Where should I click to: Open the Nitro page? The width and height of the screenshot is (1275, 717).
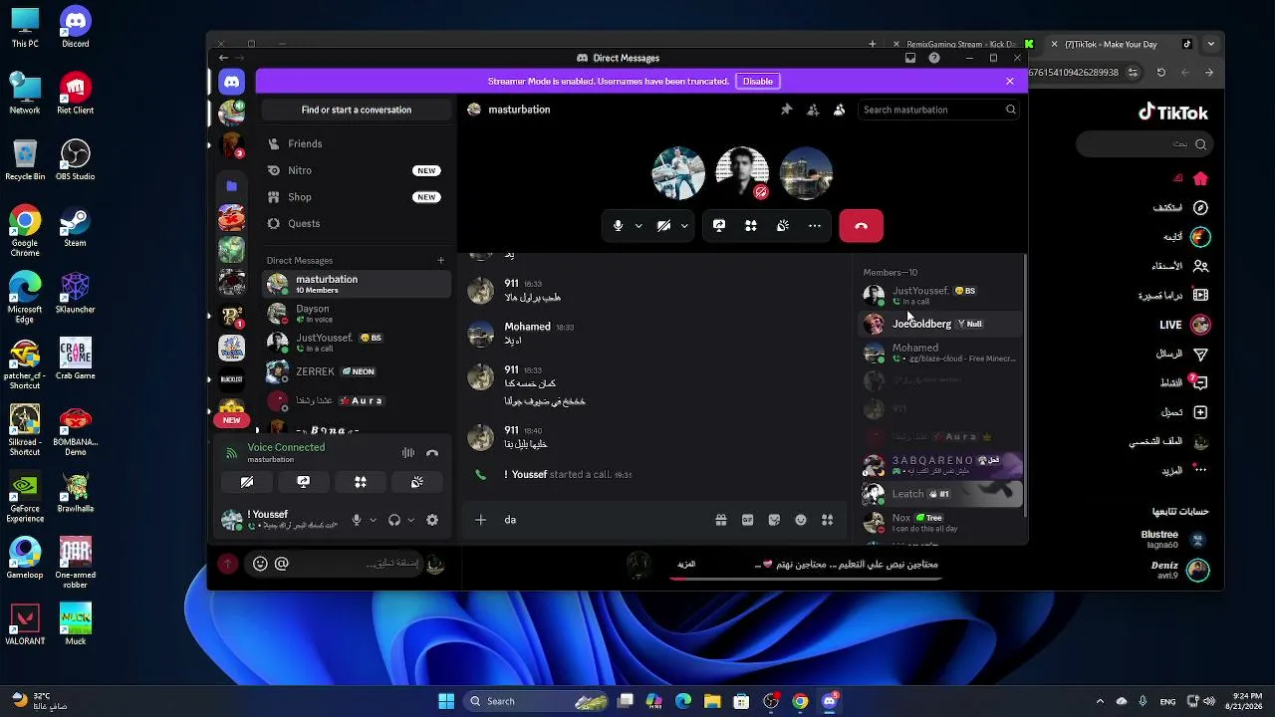pyautogui.click(x=357, y=170)
